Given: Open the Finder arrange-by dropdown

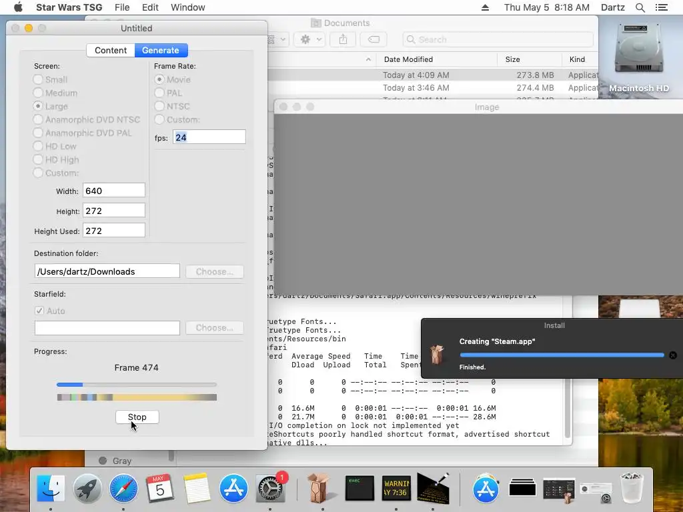Looking at the screenshot, I should pyautogui.click(x=277, y=39).
